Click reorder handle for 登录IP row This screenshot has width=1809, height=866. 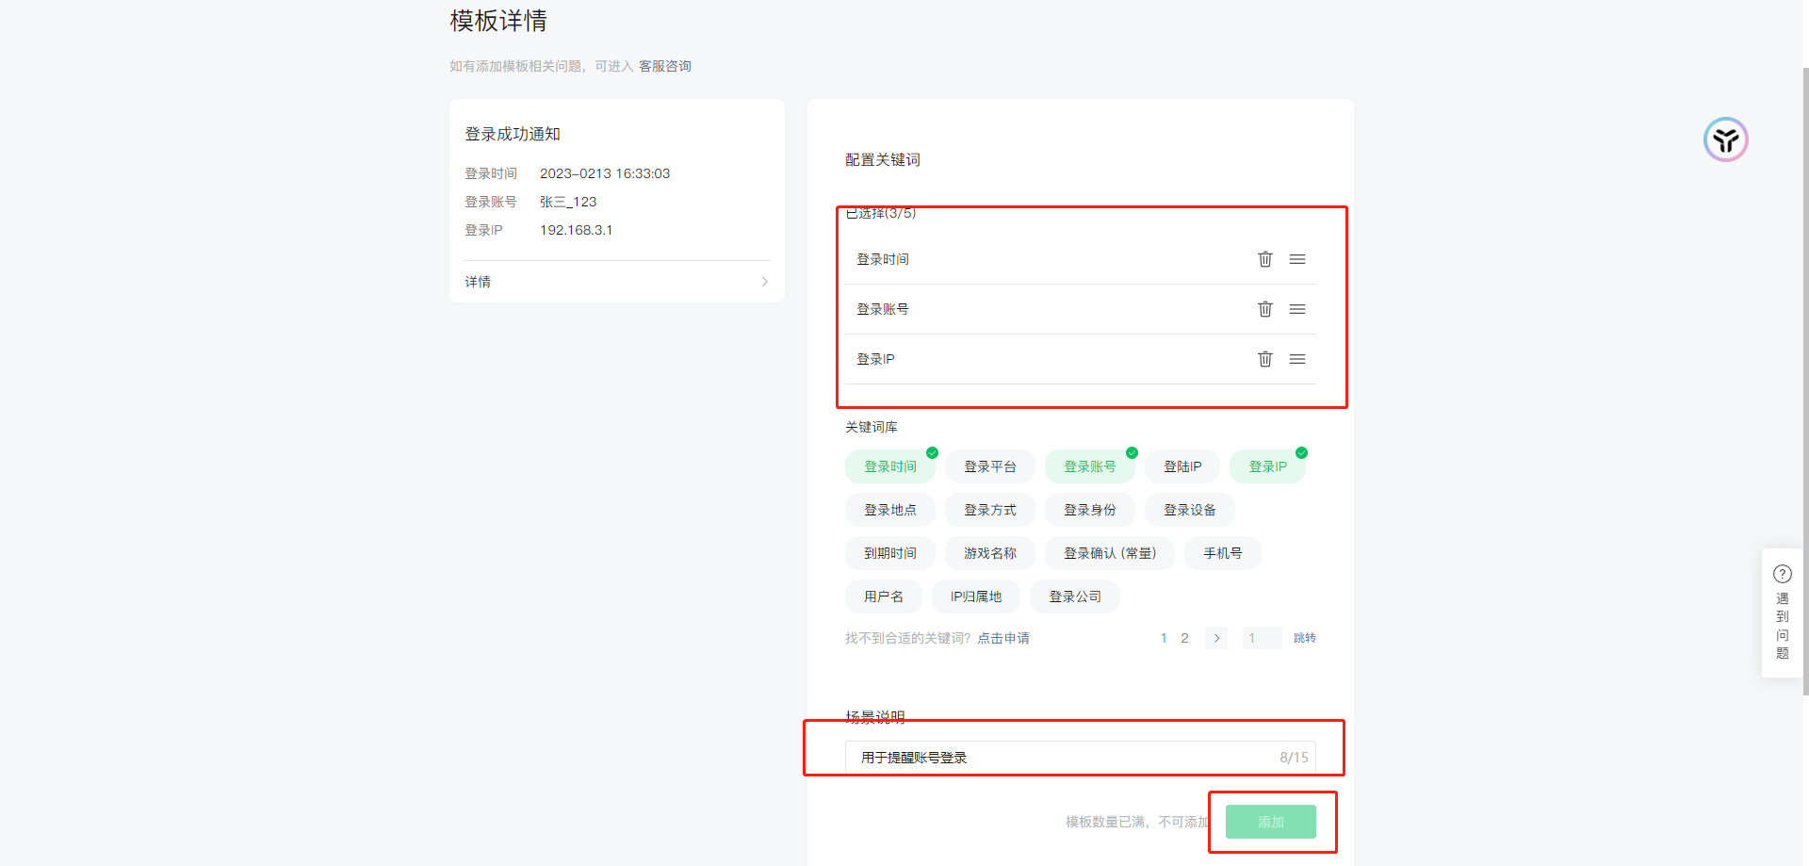[x=1297, y=359]
